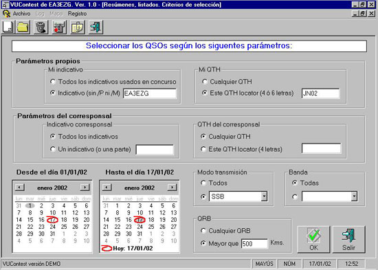
Task: Select day 10 in Hasta calendar
Action: 140,212
